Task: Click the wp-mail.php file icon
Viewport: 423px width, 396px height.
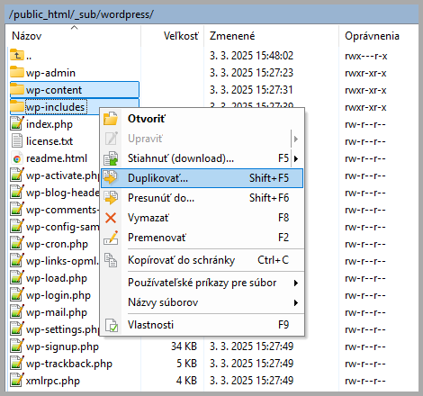Action: [17, 311]
